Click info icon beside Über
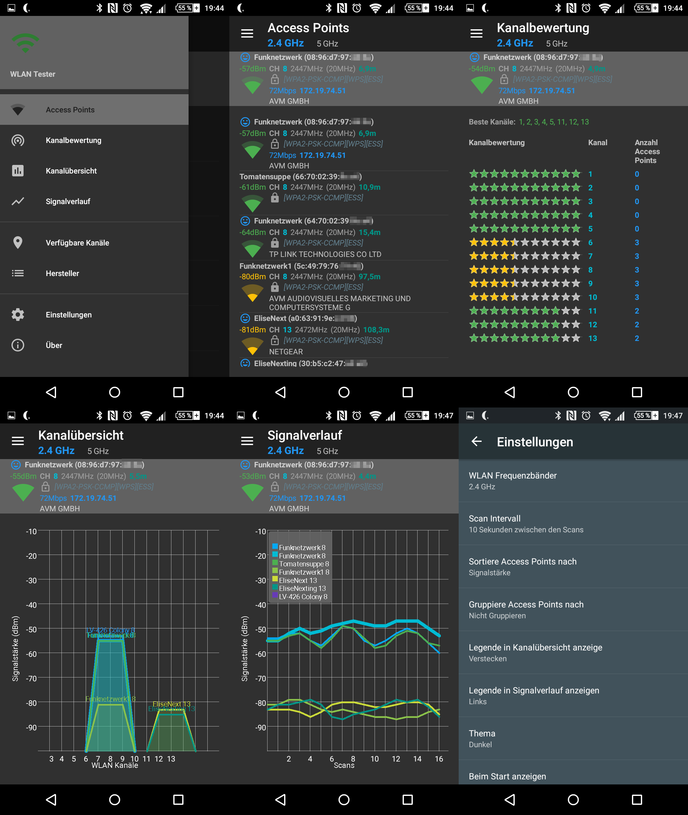This screenshot has width=688, height=815. tap(18, 345)
